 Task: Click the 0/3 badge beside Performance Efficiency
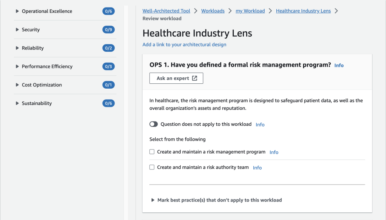coord(109,66)
